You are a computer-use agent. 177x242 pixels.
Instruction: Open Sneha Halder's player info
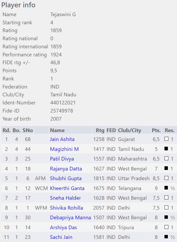tap(65, 198)
